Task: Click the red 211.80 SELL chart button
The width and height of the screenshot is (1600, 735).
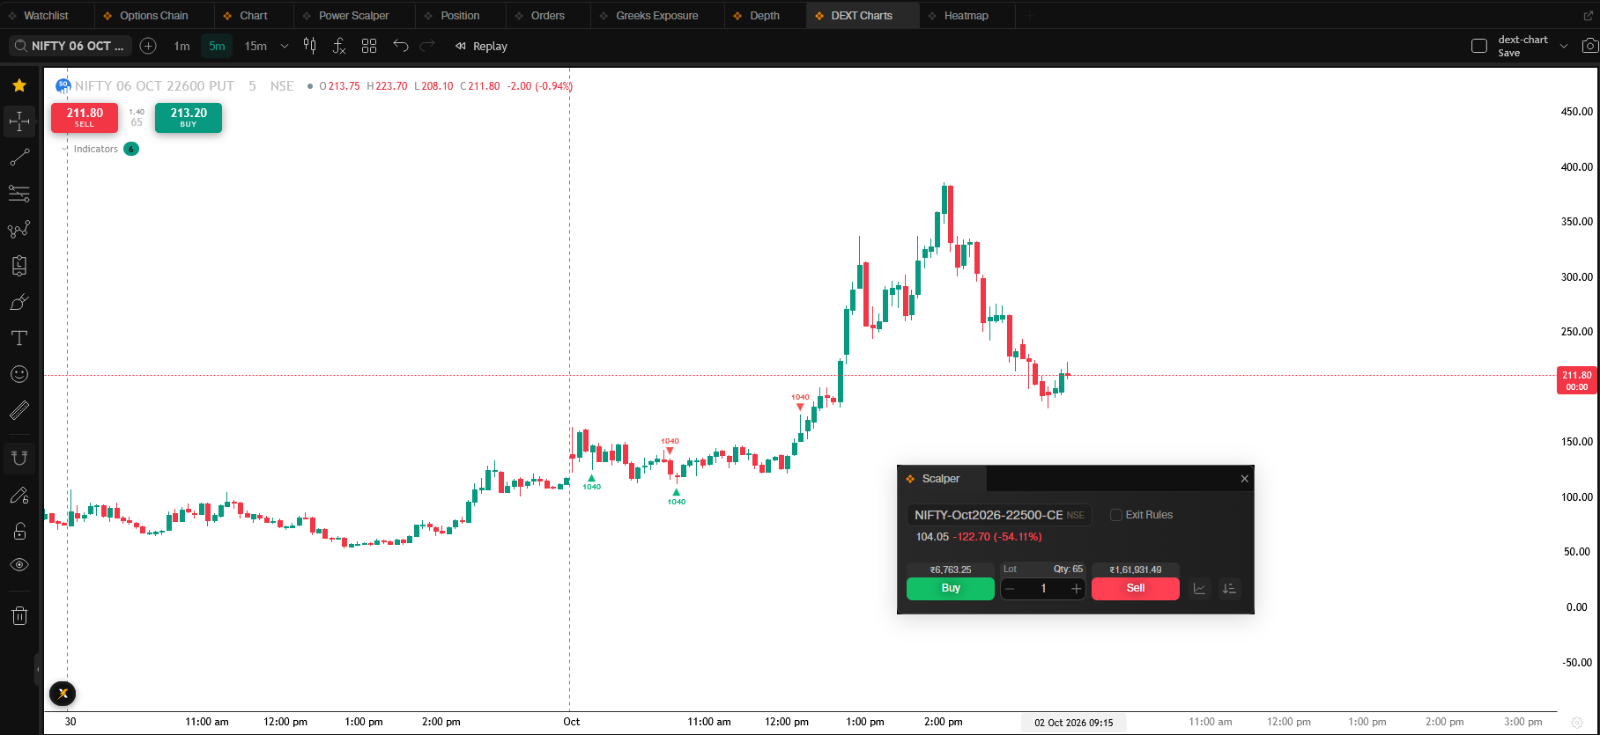Action: coord(85,117)
